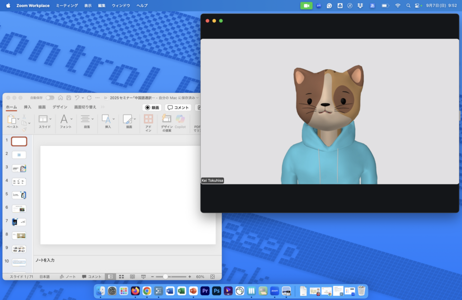Image resolution: width=462 pixels, height=300 pixels.
Task: Click Fit slide to window icon
Action: pyautogui.click(x=213, y=277)
